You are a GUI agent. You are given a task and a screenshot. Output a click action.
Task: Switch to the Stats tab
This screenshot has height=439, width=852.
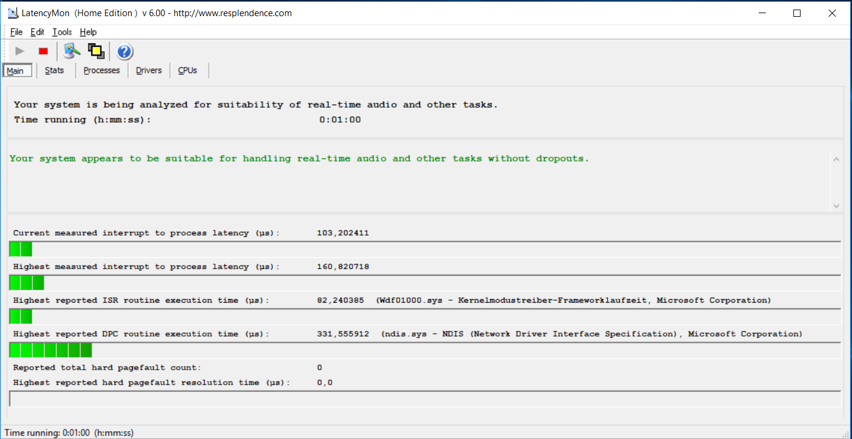(54, 71)
